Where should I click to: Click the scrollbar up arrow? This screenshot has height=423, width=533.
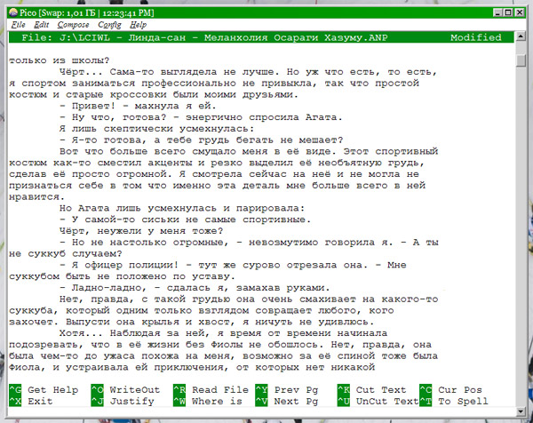click(x=521, y=36)
